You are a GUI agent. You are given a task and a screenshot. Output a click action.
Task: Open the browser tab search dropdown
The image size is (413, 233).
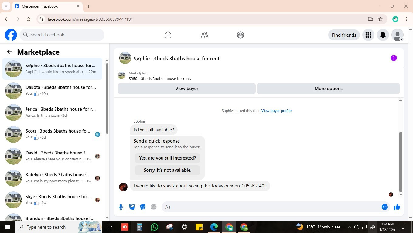tap(6, 6)
